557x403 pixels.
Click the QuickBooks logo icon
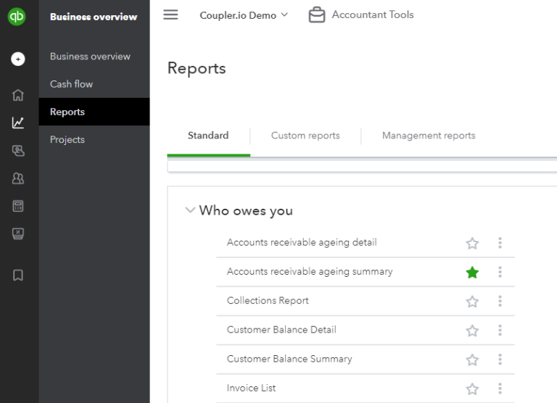(x=17, y=17)
